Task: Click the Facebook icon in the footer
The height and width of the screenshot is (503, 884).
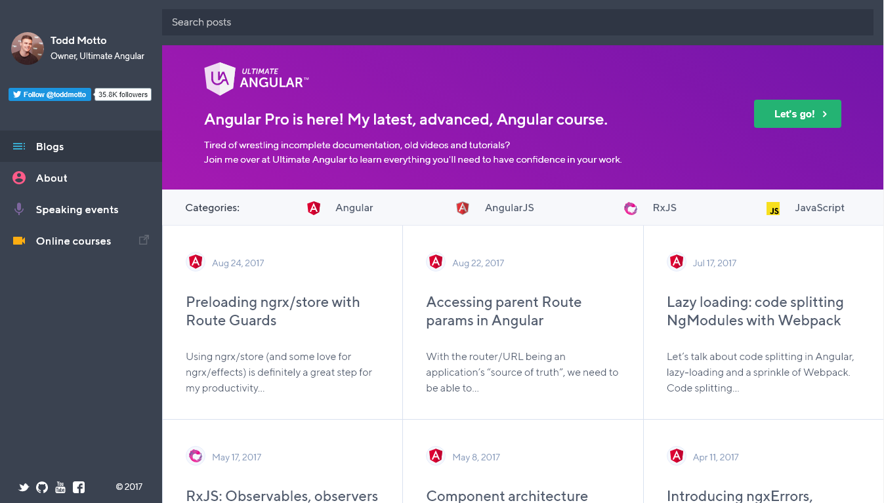Action: click(x=79, y=487)
